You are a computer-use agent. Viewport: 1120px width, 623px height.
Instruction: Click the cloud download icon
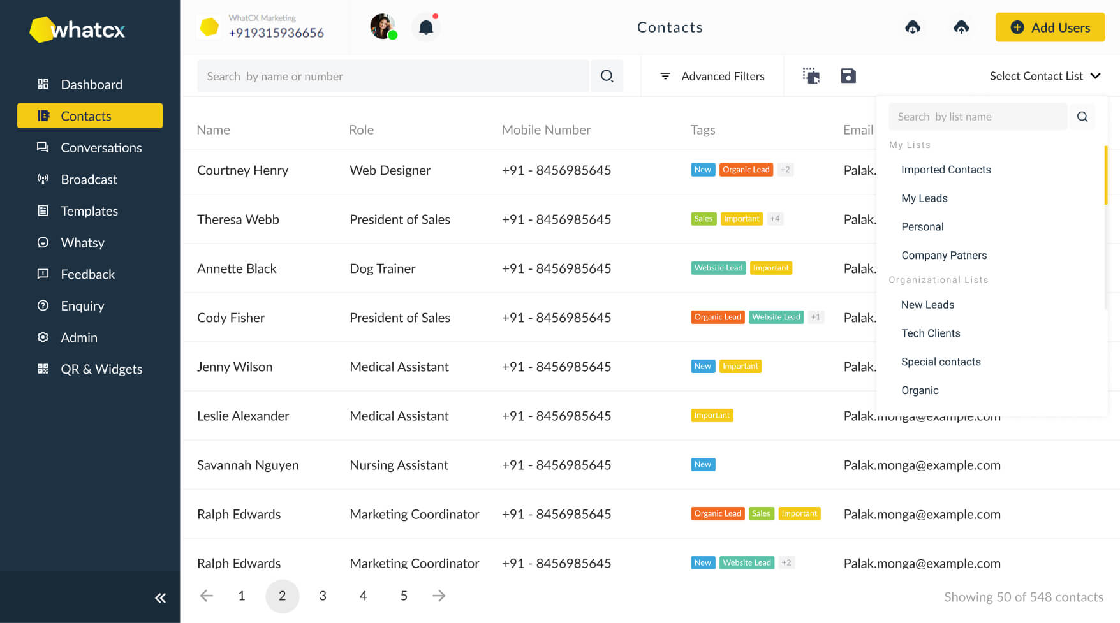click(913, 27)
